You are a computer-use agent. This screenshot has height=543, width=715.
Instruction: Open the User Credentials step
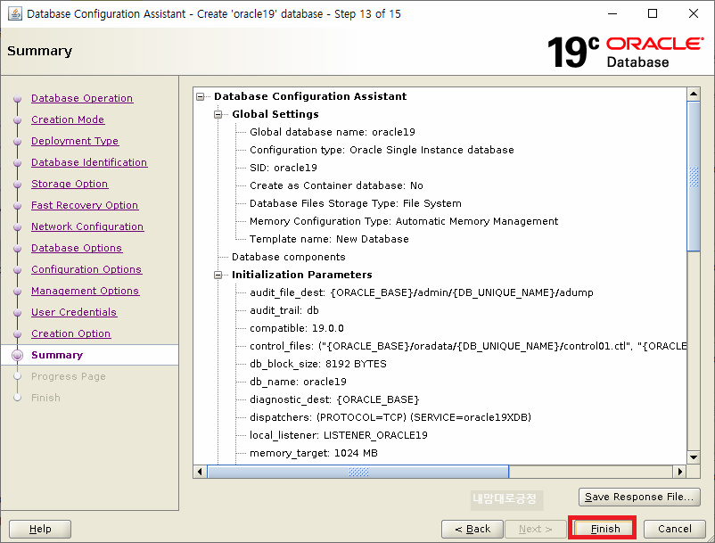pos(74,312)
